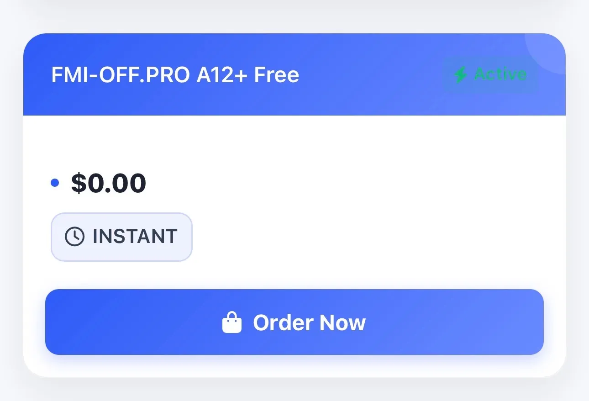Click the $0.00 price amount
This screenshot has width=589, height=401.
pyautogui.click(x=109, y=183)
